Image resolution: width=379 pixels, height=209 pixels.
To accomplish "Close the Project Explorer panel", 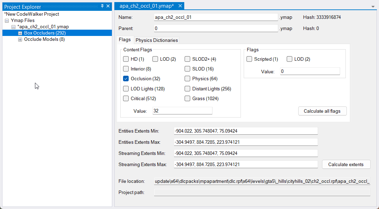I will point(108,6).
